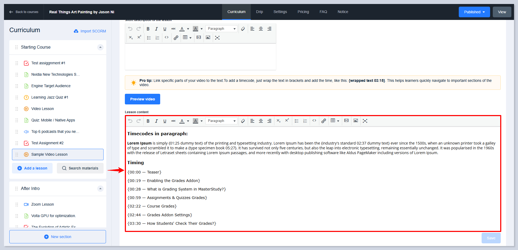Screen dimensions: 518x250
Task: Apply subscript in Lesson content toolbar
Action: coord(278,121)
